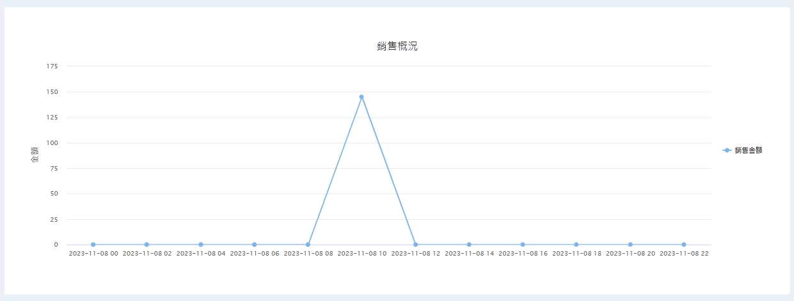This screenshot has height=301, width=794.
Task: Click the 金額 y-axis title
Action: 35,155
